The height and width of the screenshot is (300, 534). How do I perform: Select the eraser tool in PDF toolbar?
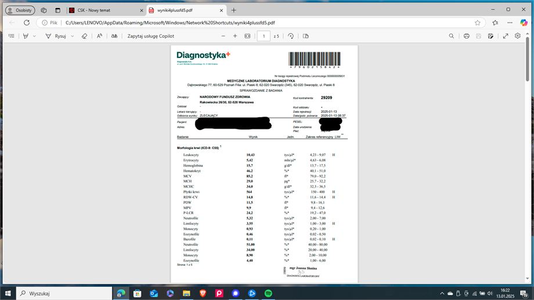(x=84, y=36)
